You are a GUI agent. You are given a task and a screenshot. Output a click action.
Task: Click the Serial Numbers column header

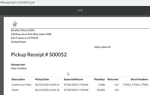[139, 79]
